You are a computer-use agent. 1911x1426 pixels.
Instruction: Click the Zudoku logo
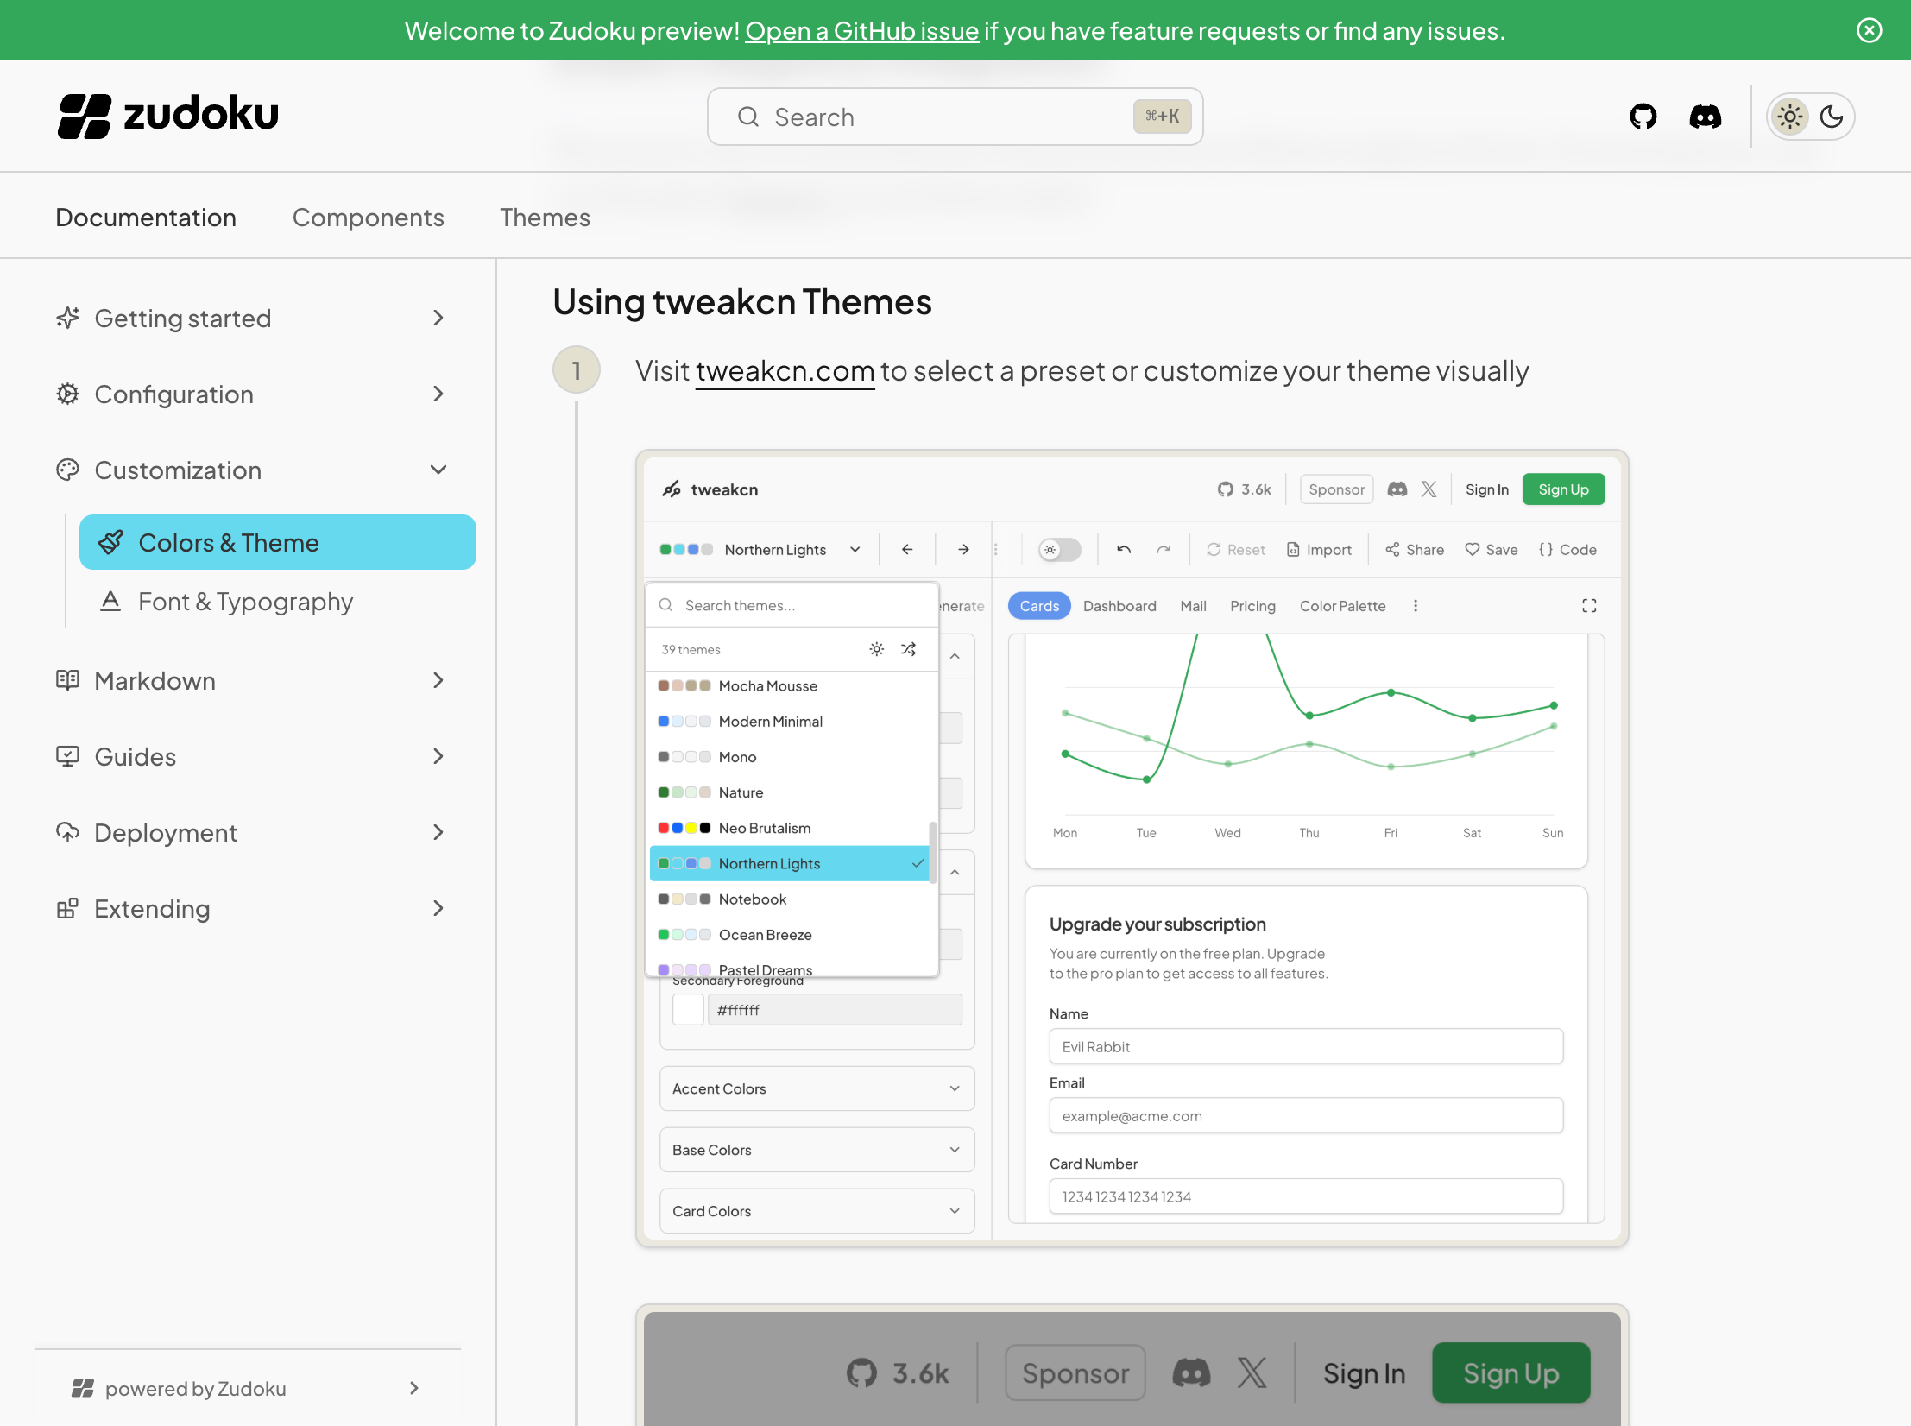[x=168, y=115]
